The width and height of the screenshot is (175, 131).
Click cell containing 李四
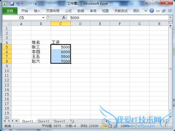coord(41,52)
